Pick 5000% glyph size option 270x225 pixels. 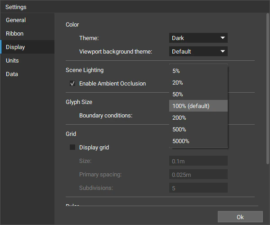[x=198, y=141]
